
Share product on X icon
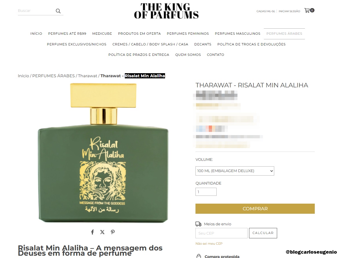coord(102,232)
